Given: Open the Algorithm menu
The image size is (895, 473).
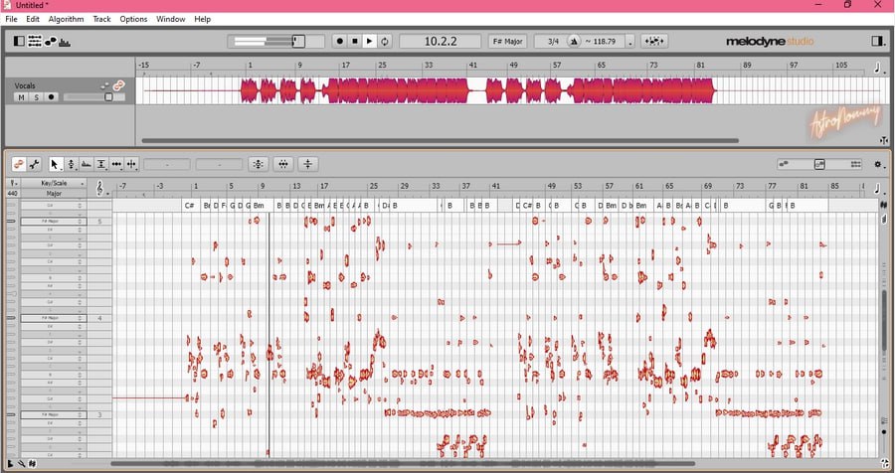Looking at the screenshot, I should pyautogui.click(x=66, y=19).
